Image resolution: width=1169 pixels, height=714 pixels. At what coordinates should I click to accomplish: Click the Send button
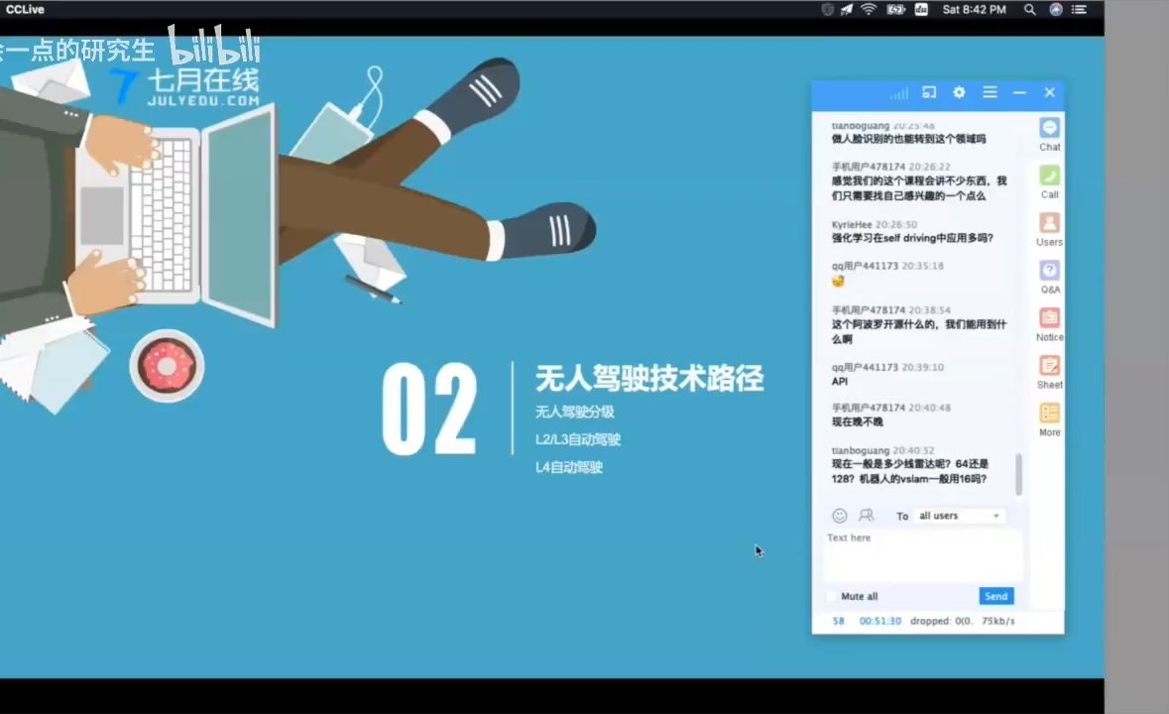coord(995,596)
